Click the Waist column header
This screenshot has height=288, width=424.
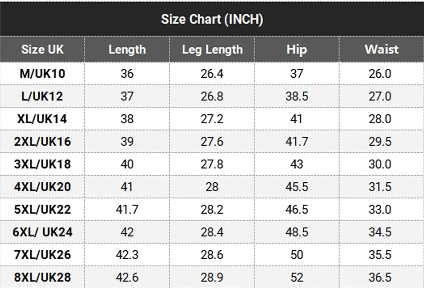(381, 50)
